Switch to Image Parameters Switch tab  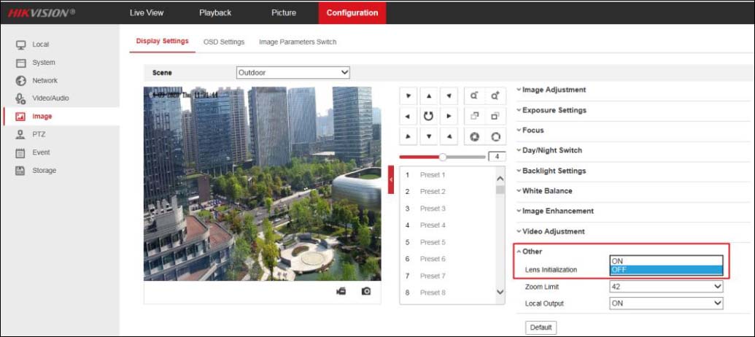pos(298,42)
